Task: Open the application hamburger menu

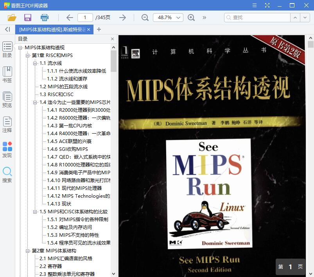Action: click(255, 5)
